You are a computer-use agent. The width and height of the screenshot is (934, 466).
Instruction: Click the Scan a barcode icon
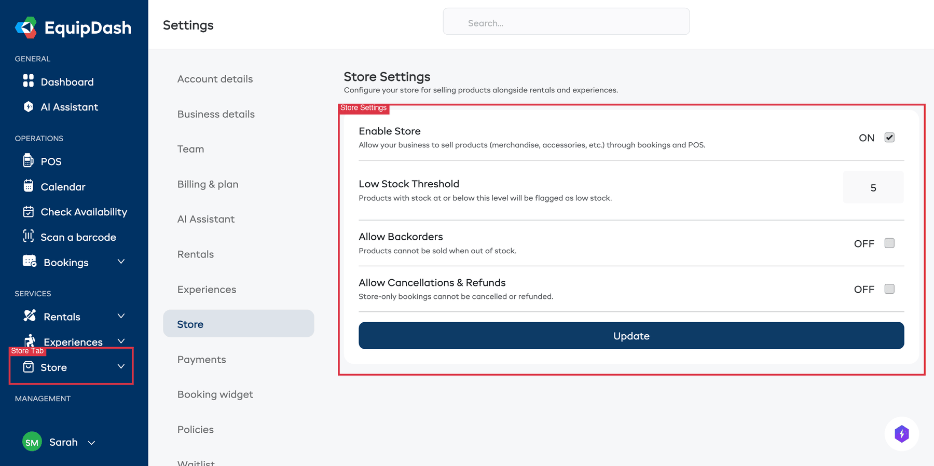tap(29, 236)
